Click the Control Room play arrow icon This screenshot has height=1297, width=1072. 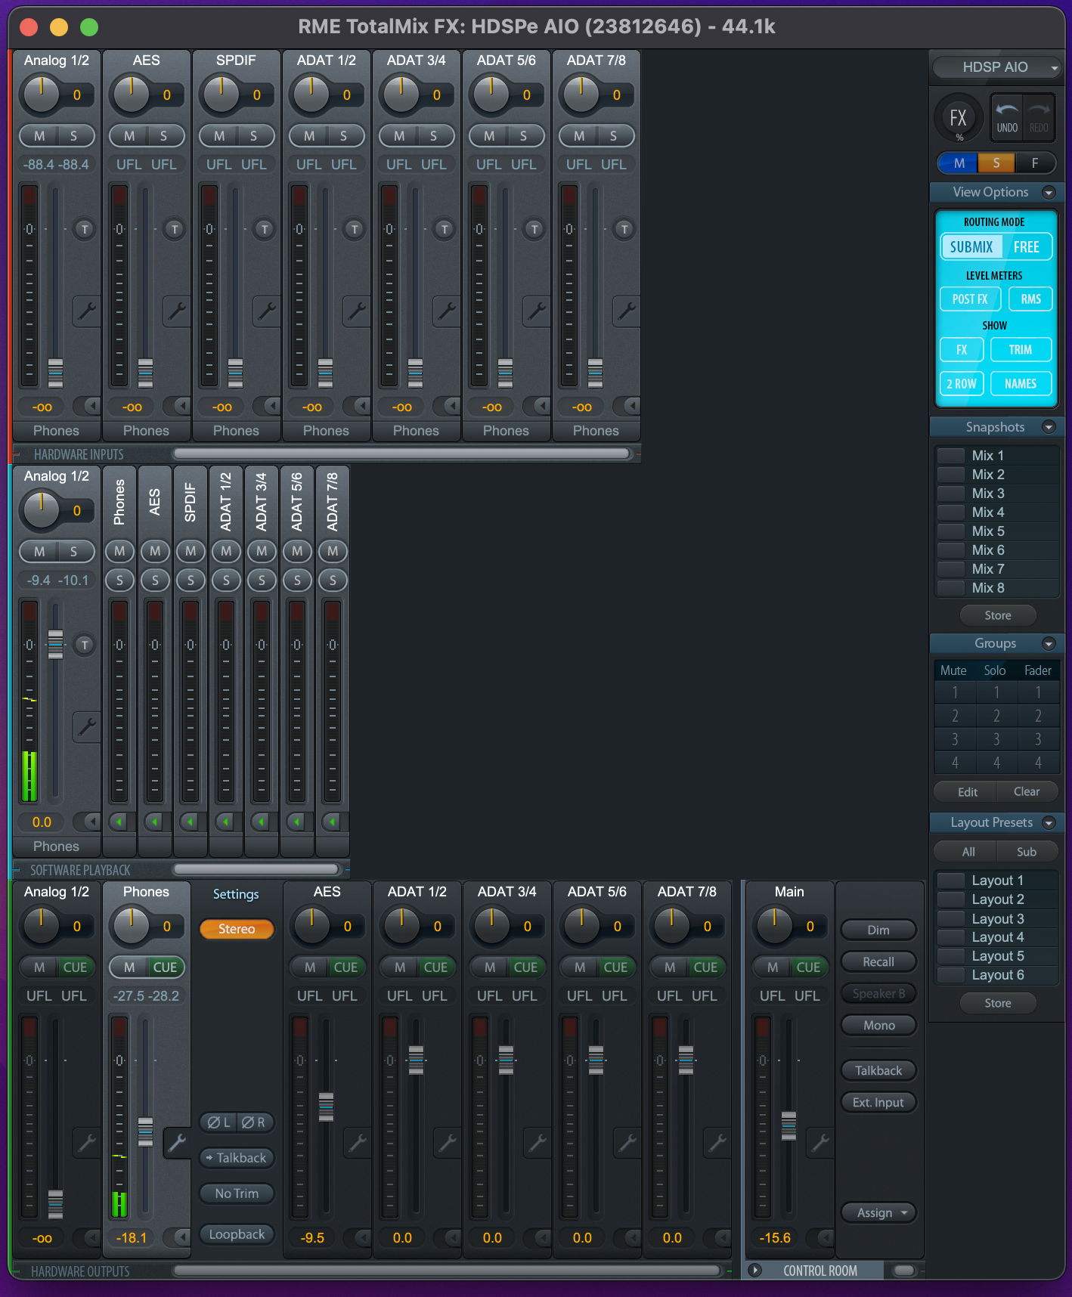754,1271
